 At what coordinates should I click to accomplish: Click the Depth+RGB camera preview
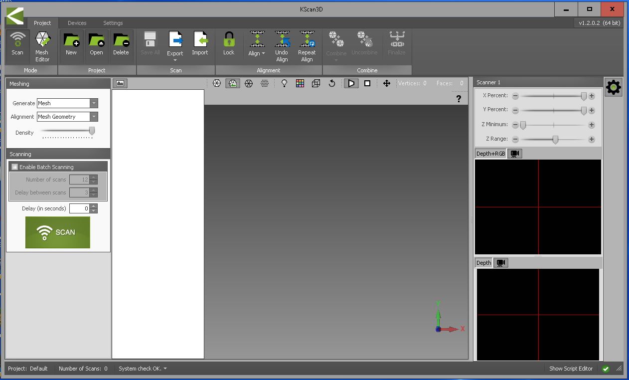coord(538,207)
